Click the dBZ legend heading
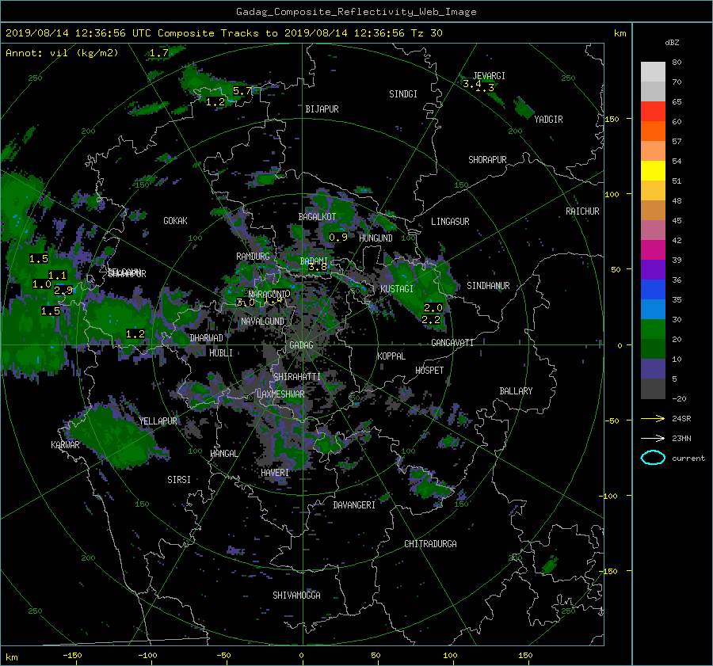This screenshot has height=666, width=713. point(672,43)
